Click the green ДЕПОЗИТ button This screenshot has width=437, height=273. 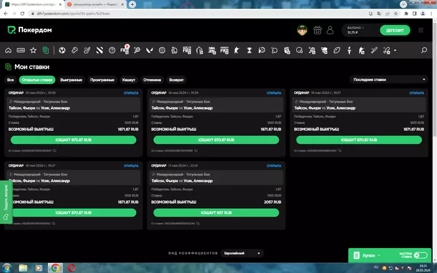pyautogui.click(x=395, y=30)
